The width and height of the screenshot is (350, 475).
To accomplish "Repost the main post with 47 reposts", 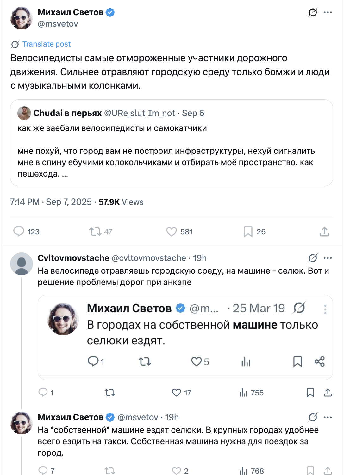I will (95, 232).
